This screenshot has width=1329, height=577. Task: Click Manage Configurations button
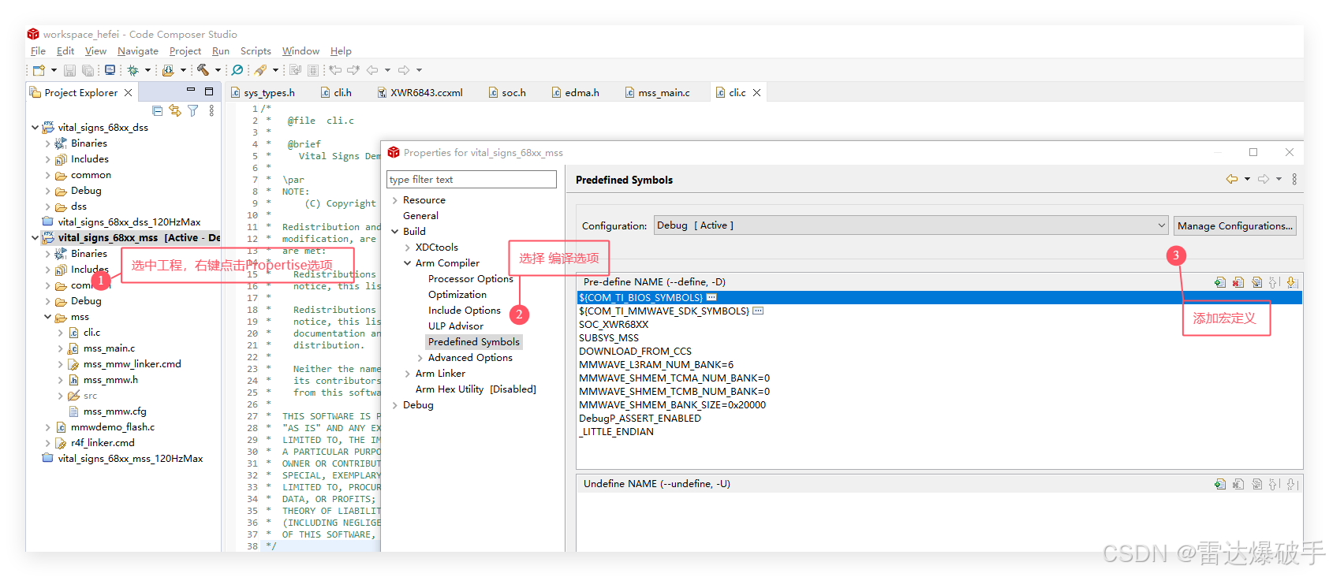(x=1234, y=225)
